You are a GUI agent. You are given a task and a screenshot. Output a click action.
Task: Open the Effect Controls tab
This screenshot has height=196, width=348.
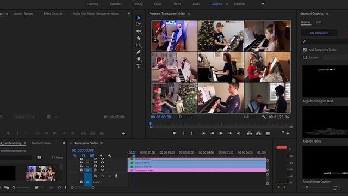point(53,13)
